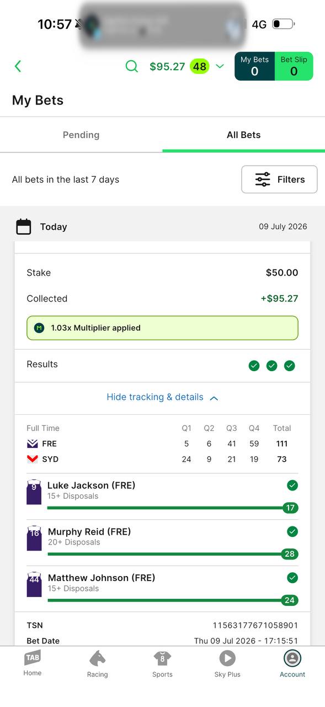Open the Home TAB icon
Image resolution: width=325 pixels, height=707 pixels.
tap(33, 658)
